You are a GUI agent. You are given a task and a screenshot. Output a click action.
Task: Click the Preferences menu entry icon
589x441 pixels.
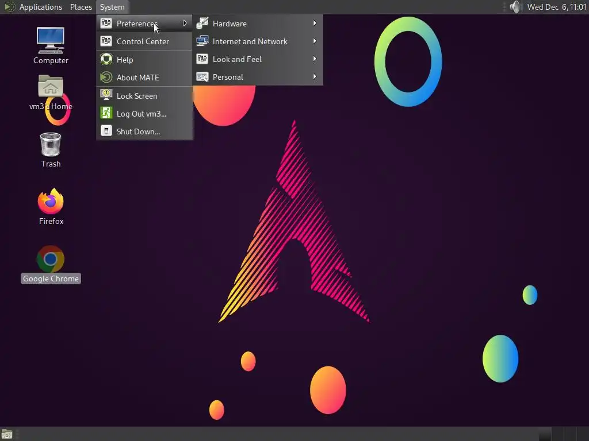[x=106, y=23]
